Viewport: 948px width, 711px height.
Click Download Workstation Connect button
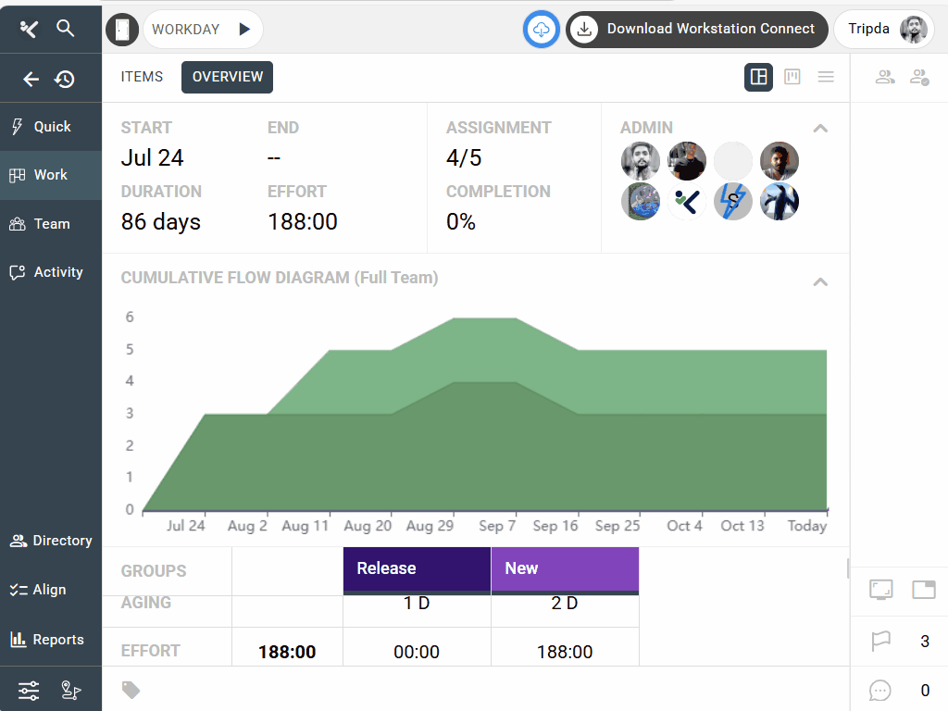click(x=697, y=30)
